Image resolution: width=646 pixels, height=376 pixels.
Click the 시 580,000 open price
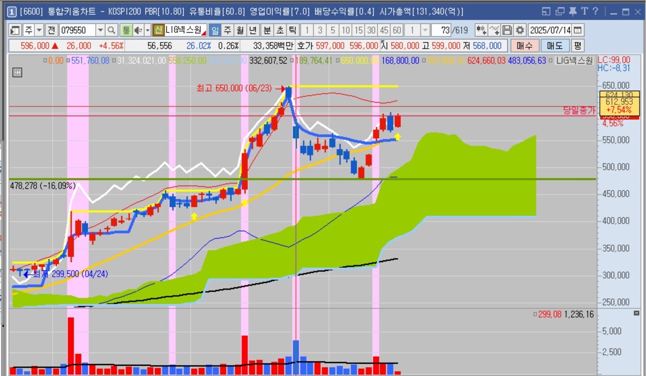(x=400, y=46)
